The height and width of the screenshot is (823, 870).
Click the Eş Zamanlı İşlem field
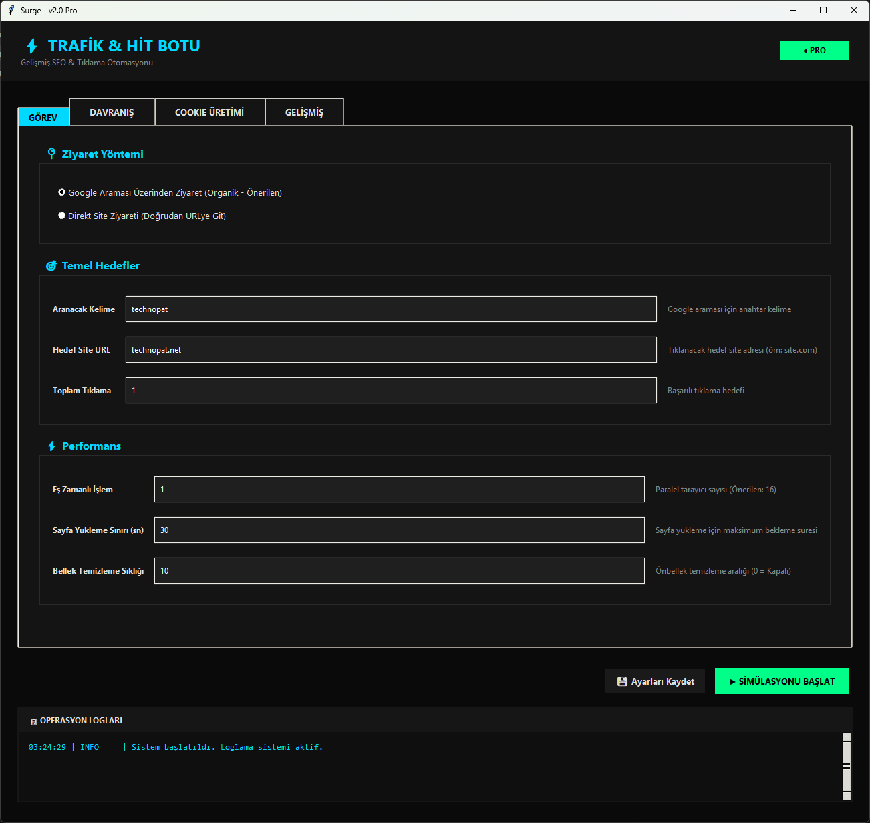[399, 490]
